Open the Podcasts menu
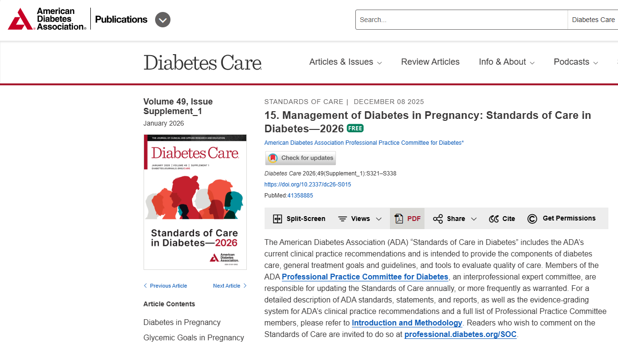 click(576, 62)
